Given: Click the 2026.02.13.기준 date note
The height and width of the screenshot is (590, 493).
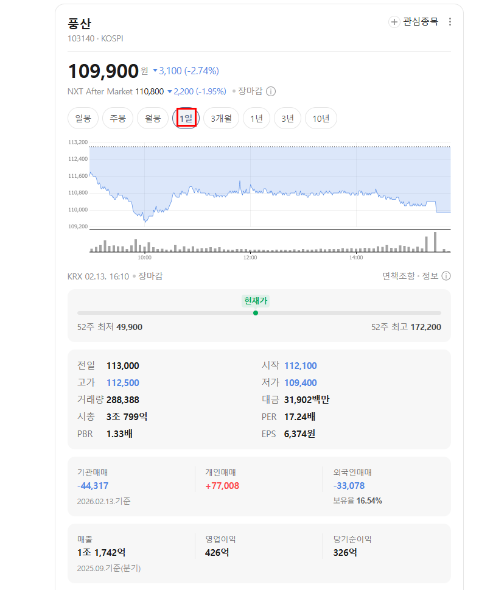Looking at the screenshot, I should (104, 501).
